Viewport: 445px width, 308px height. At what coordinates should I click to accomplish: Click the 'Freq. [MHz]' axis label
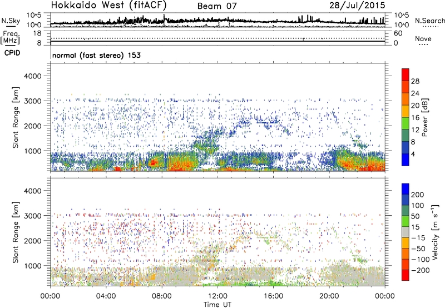coord(10,37)
